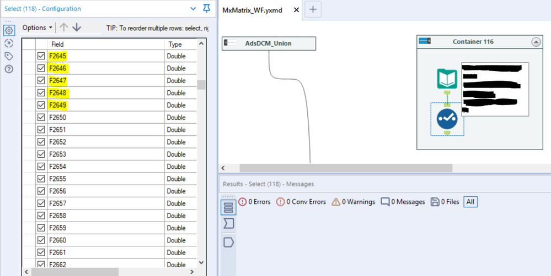The width and height of the screenshot is (551, 276).
Task: Open Type dropdown for F2651
Action: tap(180, 130)
